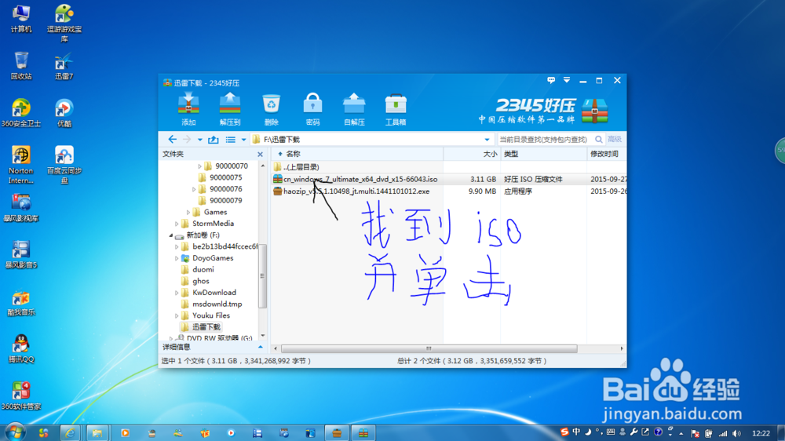Close the 文件夹 folder pane
Screen dimensions: 785x441
261,154
